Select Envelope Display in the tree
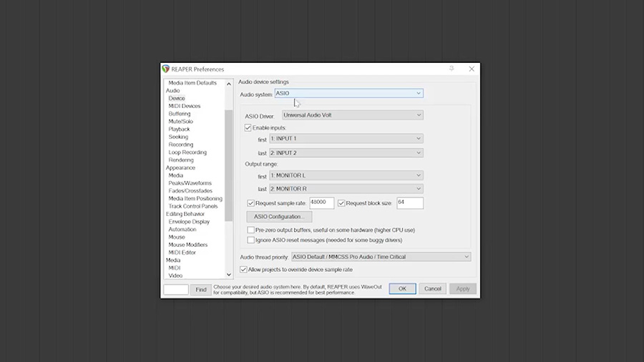Image resolution: width=644 pixels, height=362 pixels. tap(189, 222)
